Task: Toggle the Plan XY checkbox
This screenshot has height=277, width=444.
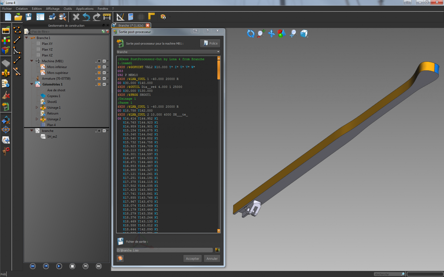Action: tap(38, 44)
